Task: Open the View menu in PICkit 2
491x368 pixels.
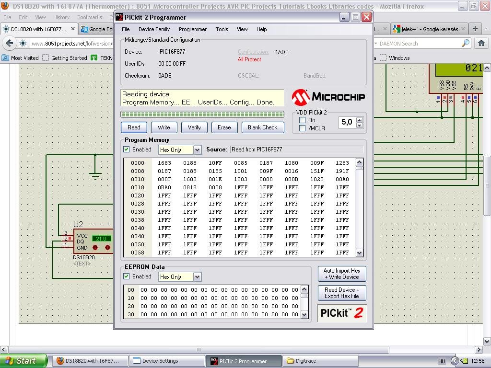Action: pos(242,29)
